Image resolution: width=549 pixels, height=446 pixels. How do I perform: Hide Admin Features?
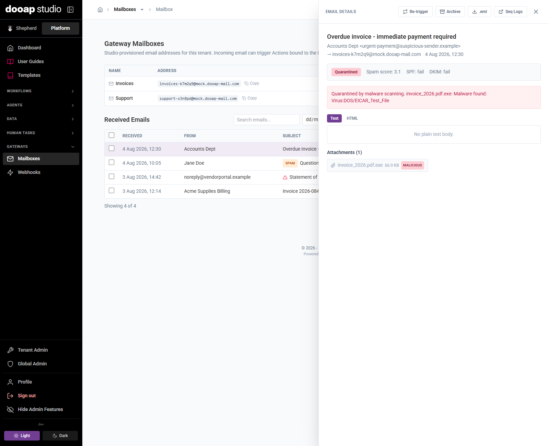pos(41,409)
